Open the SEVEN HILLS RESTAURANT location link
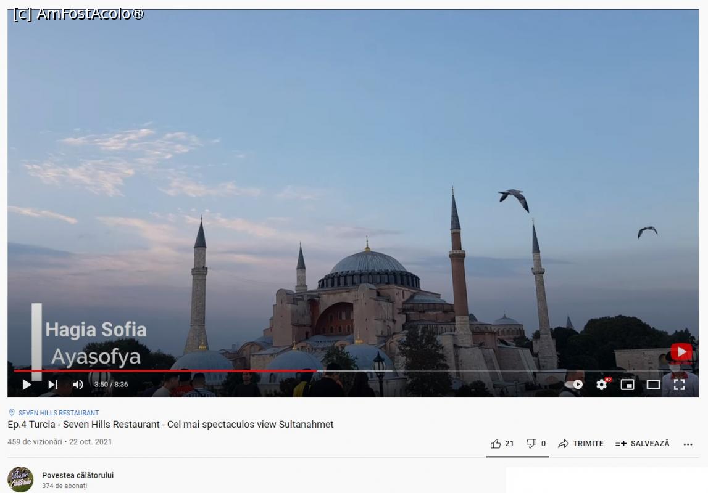The image size is (708, 493). coord(58,413)
